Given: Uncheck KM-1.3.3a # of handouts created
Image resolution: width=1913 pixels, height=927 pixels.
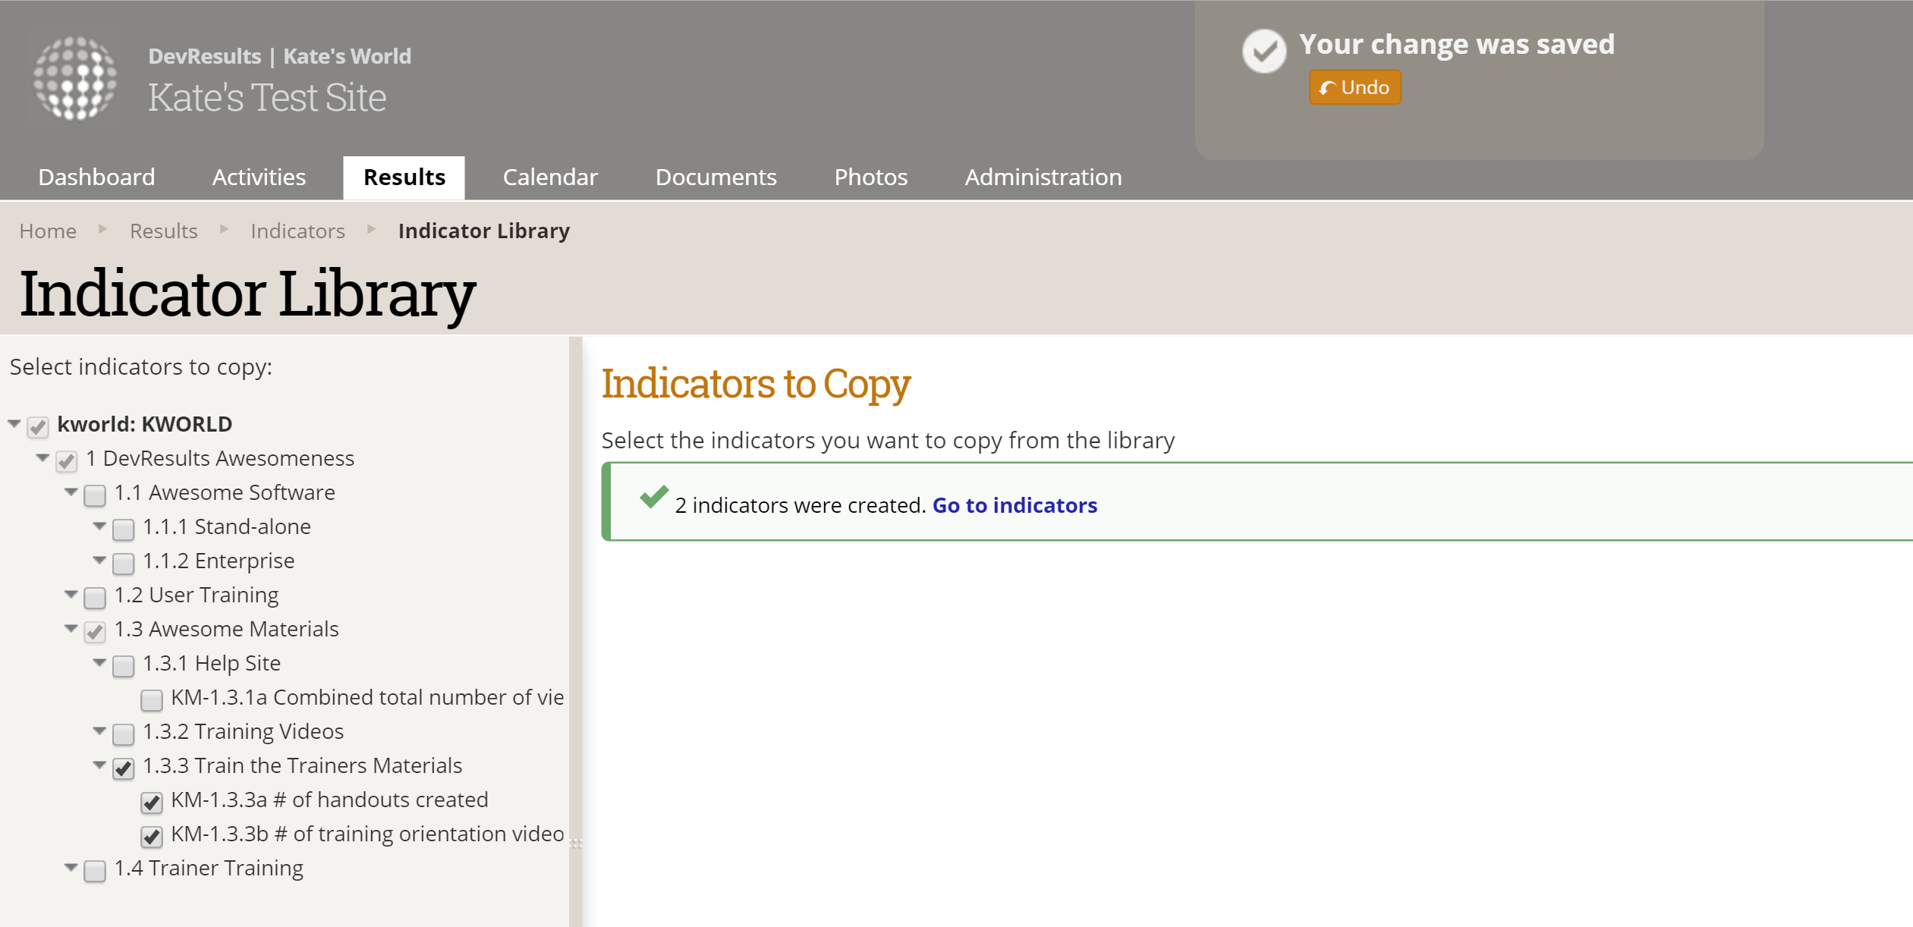Looking at the screenshot, I should click(152, 802).
